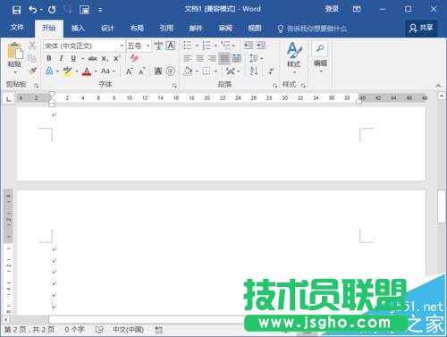This screenshot has height=337, width=447.
Task: Toggle italic formatting
Action: [x=61, y=58]
